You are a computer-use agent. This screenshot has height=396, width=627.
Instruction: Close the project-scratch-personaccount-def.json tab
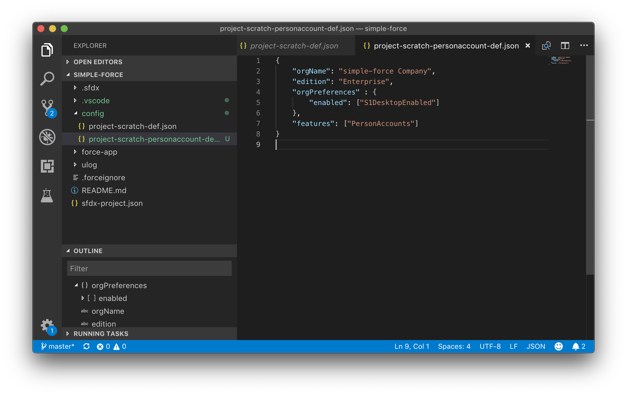pyautogui.click(x=527, y=46)
